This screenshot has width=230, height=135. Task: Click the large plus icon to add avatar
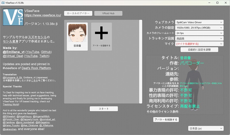coord(101,33)
